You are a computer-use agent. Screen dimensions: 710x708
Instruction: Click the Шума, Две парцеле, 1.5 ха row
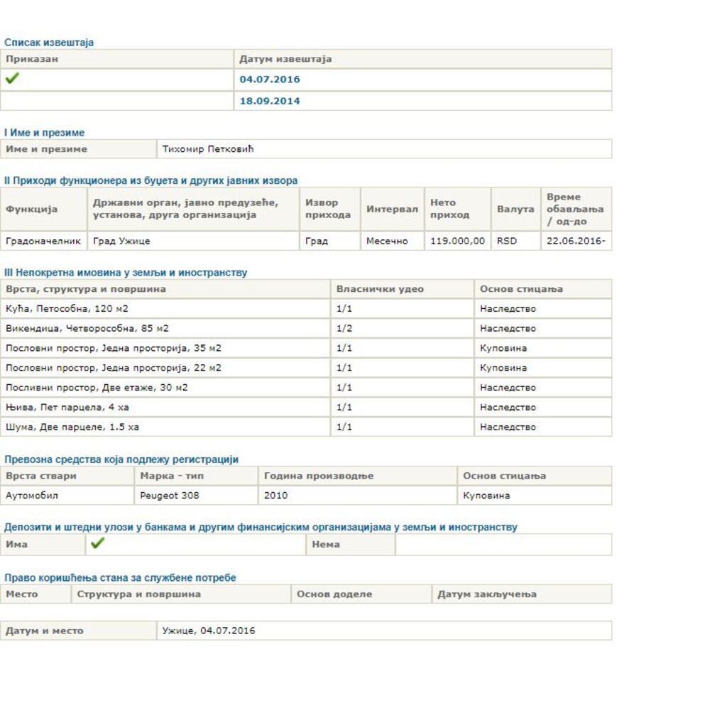click(x=72, y=427)
